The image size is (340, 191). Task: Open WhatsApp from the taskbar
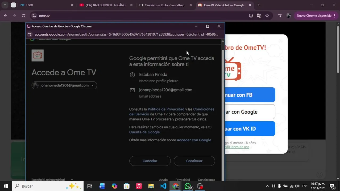[188, 186]
